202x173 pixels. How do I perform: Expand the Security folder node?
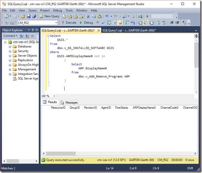[x=10, y=51]
